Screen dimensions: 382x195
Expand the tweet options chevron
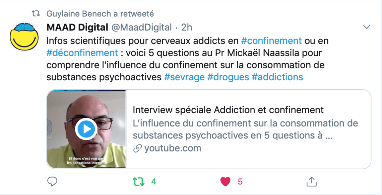(367, 27)
